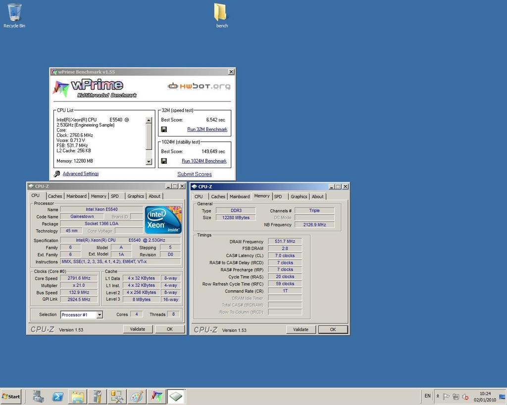Click the Channels # value Triple
Viewport: 507px width, 405px height.
[x=314, y=211]
